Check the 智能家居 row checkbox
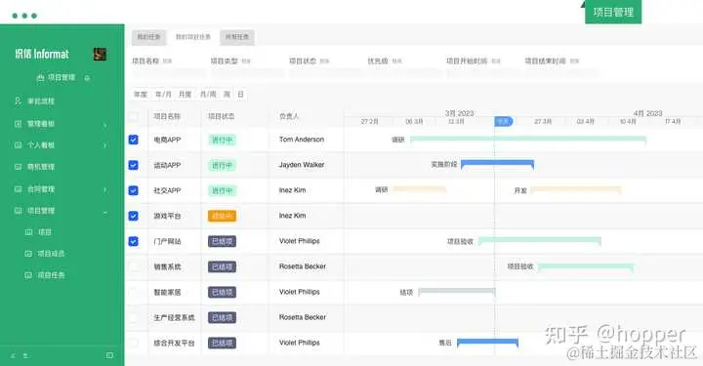 pyautogui.click(x=134, y=293)
